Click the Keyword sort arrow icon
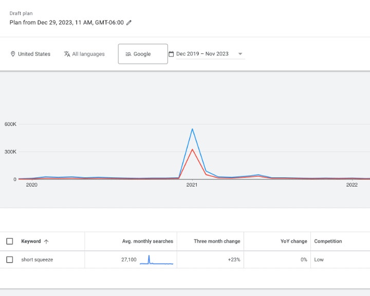 [46, 242]
